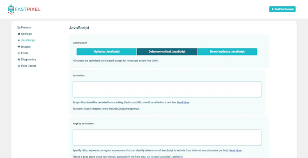Viewport: 308px width, 158px height.
Task: Click the FASTPIXEL wordmark text
Action: tap(28, 9)
